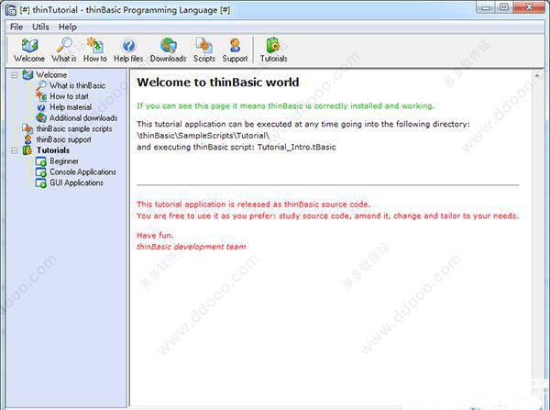This screenshot has height=410, width=550.
Task: Click the Tutorials tree node icon
Action: coord(27,150)
